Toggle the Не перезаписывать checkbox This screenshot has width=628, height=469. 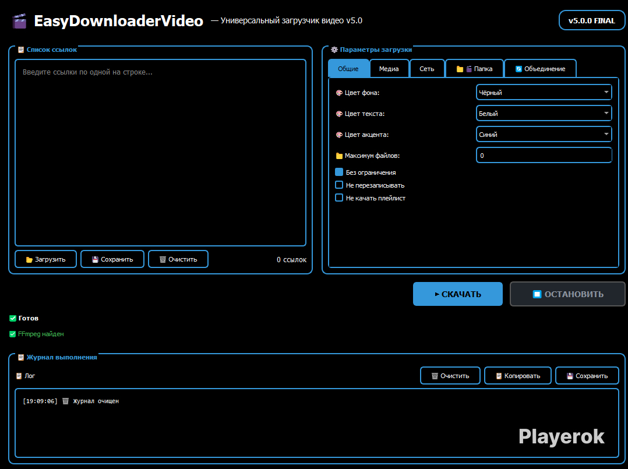[339, 185]
